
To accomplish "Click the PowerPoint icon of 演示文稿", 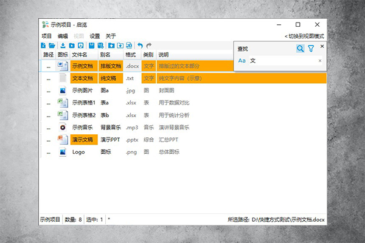I will click(63, 140).
